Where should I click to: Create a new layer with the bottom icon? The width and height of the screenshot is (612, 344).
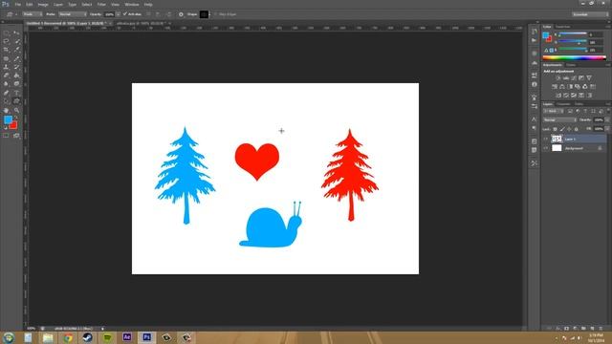[x=592, y=329]
